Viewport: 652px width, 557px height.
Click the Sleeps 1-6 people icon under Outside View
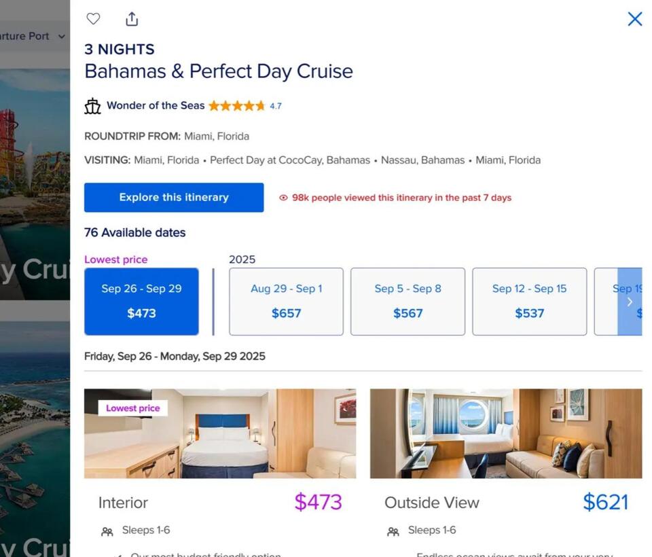pos(393,531)
